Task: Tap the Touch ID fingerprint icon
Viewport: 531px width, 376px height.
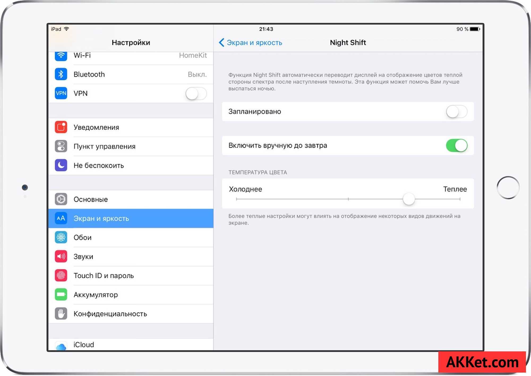Action: [x=61, y=276]
